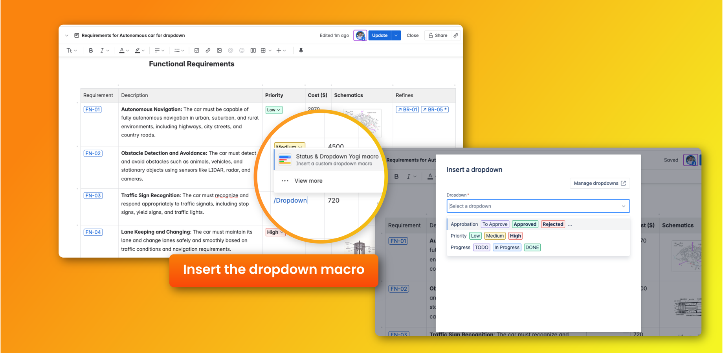Image resolution: width=723 pixels, height=353 pixels.
Task: Click the schematic thumbnail in FN-01 row
Action: click(362, 123)
